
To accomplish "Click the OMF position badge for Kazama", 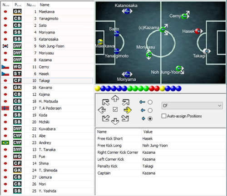I will [17, 60].
